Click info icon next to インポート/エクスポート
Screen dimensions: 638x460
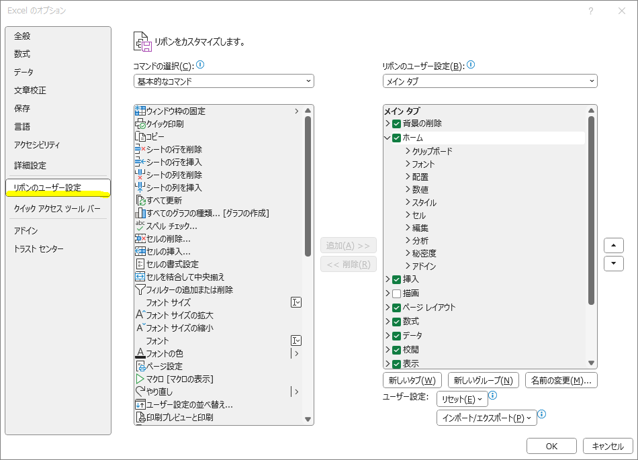pyautogui.click(x=541, y=414)
